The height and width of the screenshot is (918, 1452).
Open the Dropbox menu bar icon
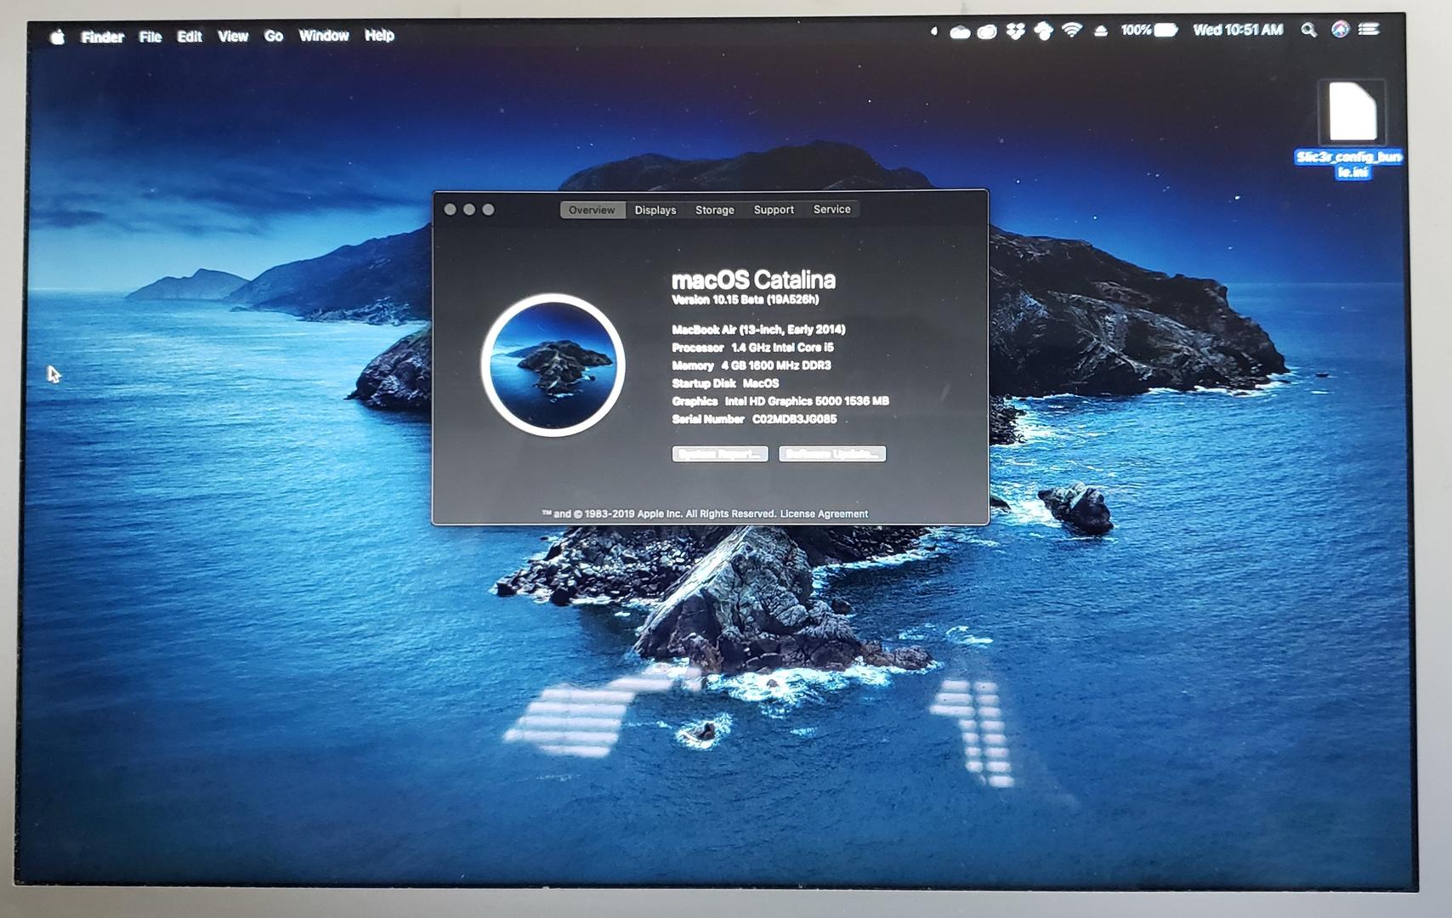[1015, 32]
